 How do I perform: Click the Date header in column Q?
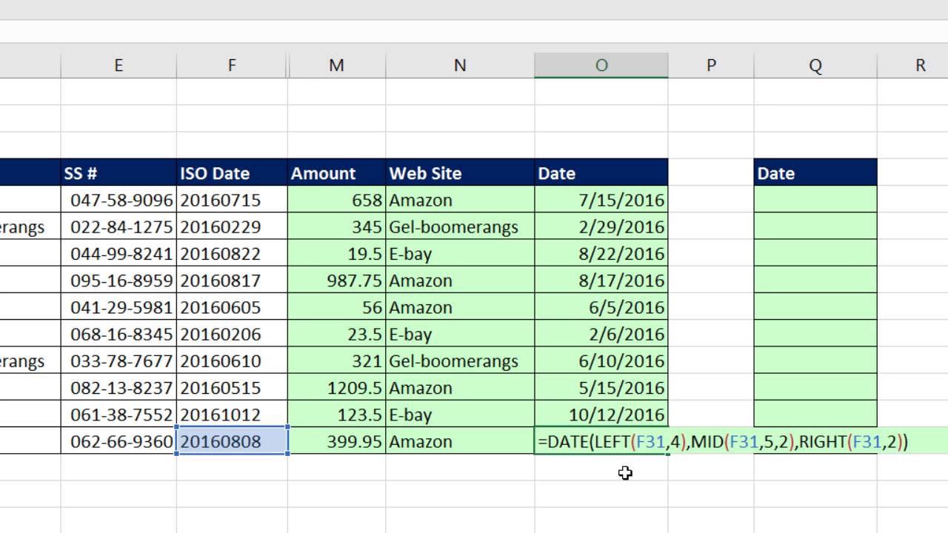[x=815, y=172]
